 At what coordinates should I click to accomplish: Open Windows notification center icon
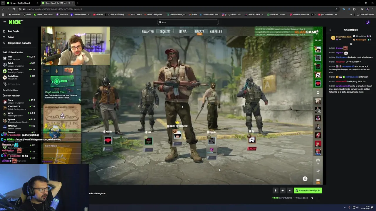(372, 207)
